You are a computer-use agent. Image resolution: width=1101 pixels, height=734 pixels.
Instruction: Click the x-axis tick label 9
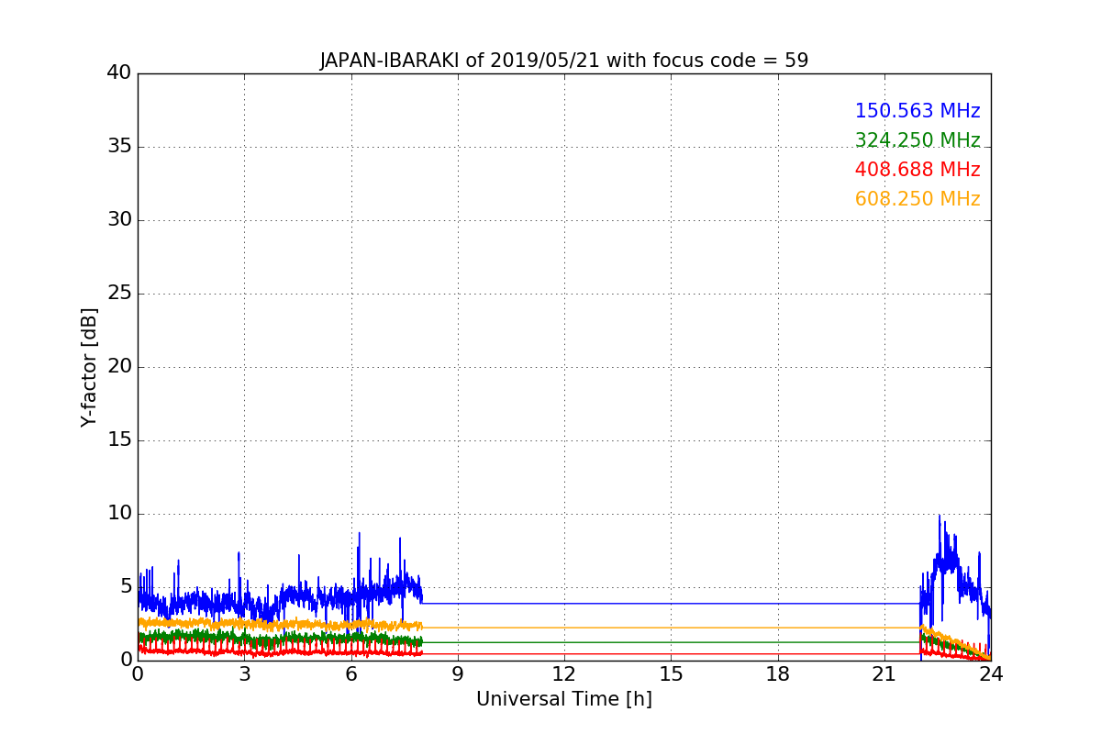tap(458, 673)
